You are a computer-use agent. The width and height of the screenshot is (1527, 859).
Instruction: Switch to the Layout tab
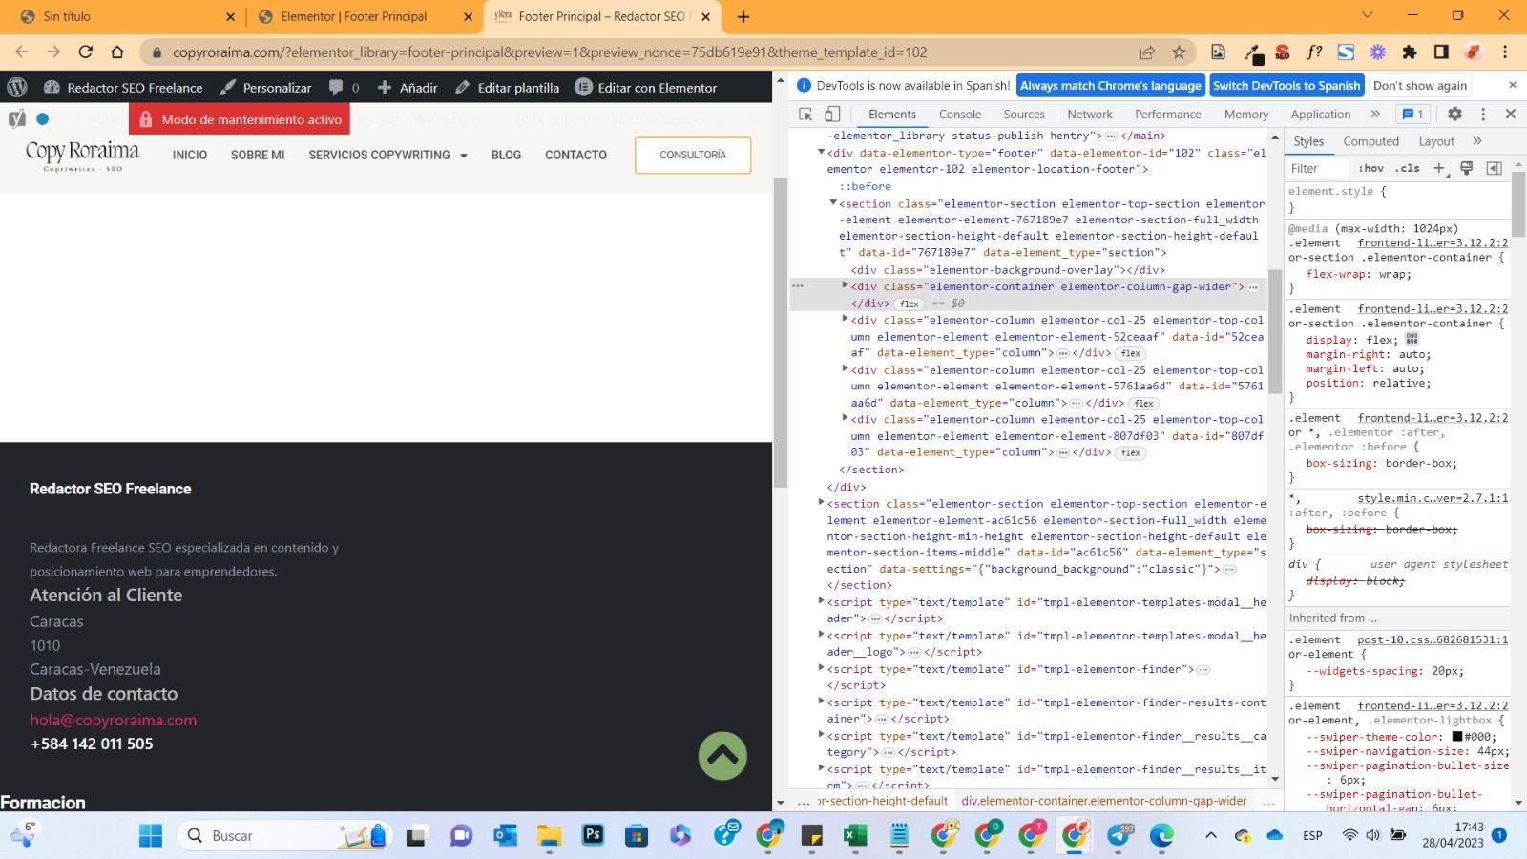pos(1436,141)
